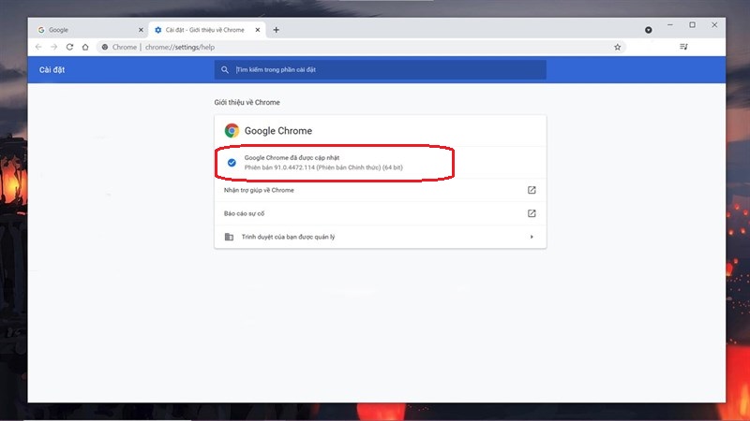The width and height of the screenshot is (750, 421).
Task: Click the managed browser building icon
Action: (229, 237)
